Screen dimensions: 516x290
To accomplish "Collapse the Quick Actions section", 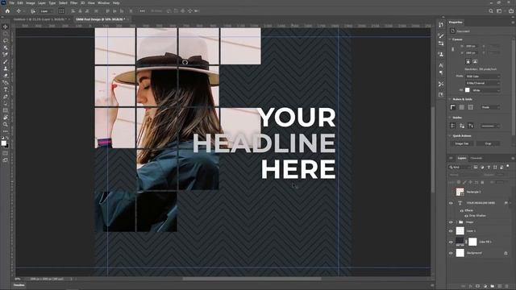I will coord(450,136).
